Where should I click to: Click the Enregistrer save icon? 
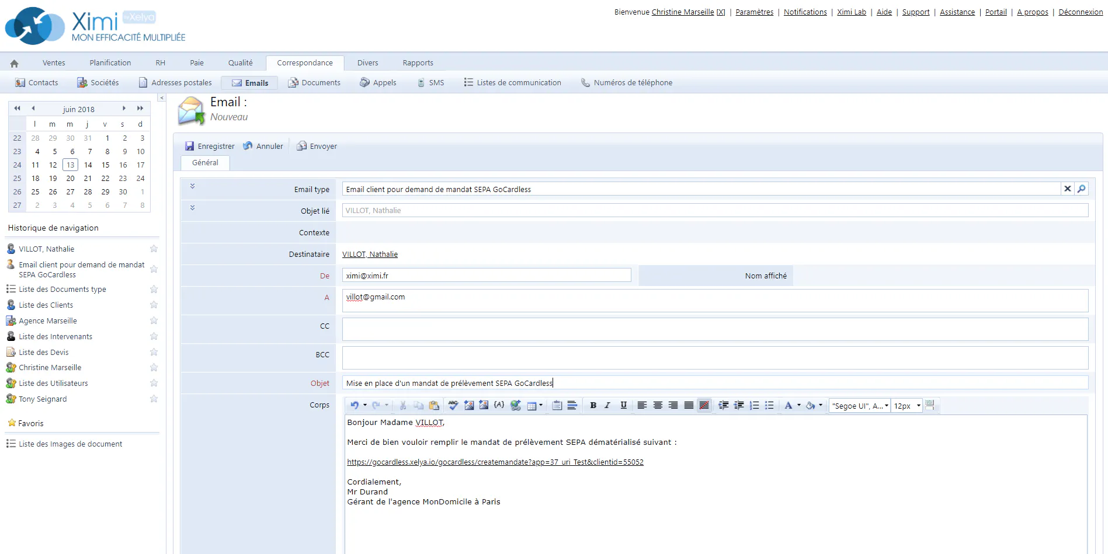(189, 146)
